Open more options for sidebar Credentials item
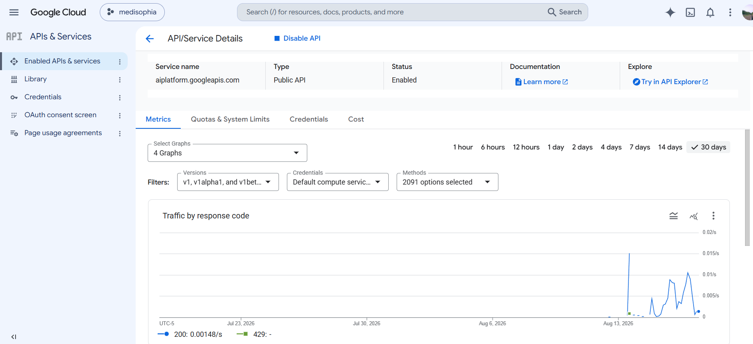This screenshot has height=344, width=753. coord(120,98)
